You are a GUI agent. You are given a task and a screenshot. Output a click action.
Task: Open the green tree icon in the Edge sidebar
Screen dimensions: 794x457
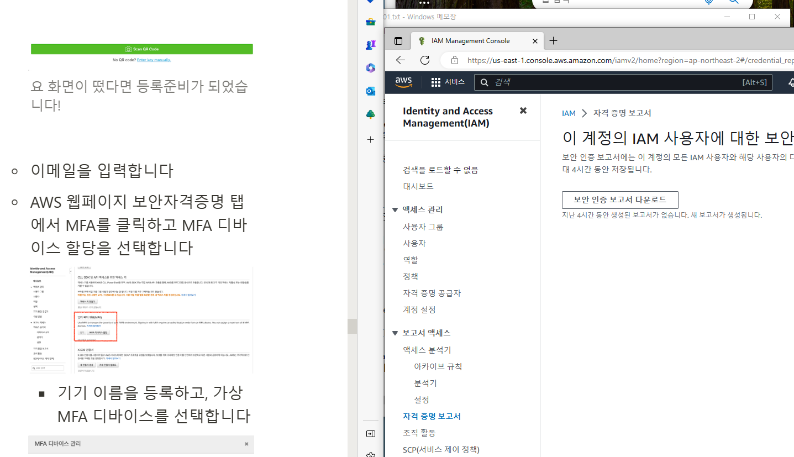pyautogui.click(x=371, y=114)
